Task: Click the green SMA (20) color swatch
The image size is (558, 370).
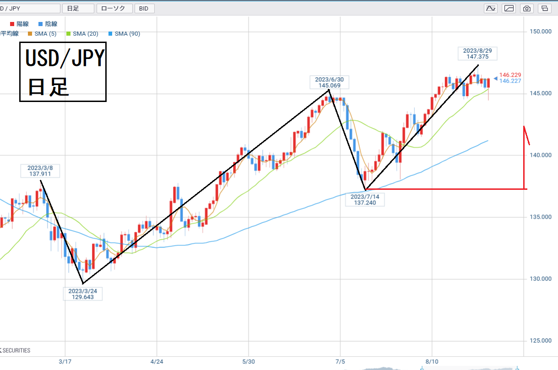Action: (69, 33)
